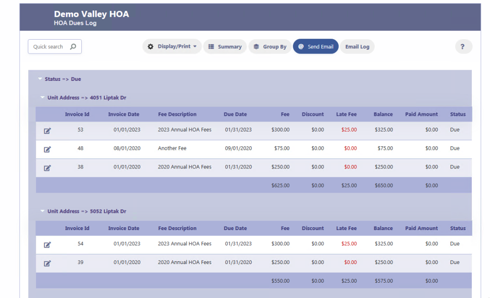Image resolution: width=490 pixels, height=298 pixels.
Task: Collapse the 4051 Liptak Dr unit section
Action: tap(43, 97)
